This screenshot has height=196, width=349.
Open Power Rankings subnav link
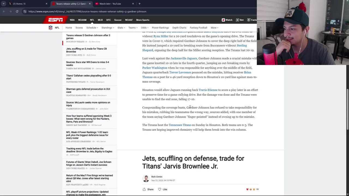coord(160,28)
